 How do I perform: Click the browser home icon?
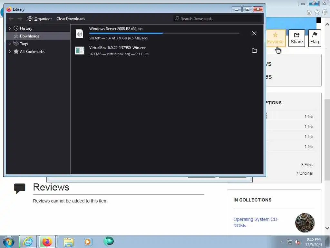(309, 12)
